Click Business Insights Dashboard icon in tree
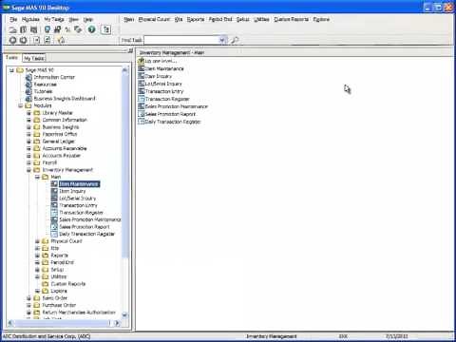The height and width of the screenshot is (342, 456). (28, 99)
